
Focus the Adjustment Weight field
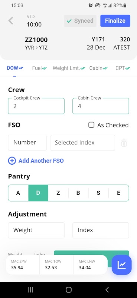click(x=36, y=230)
